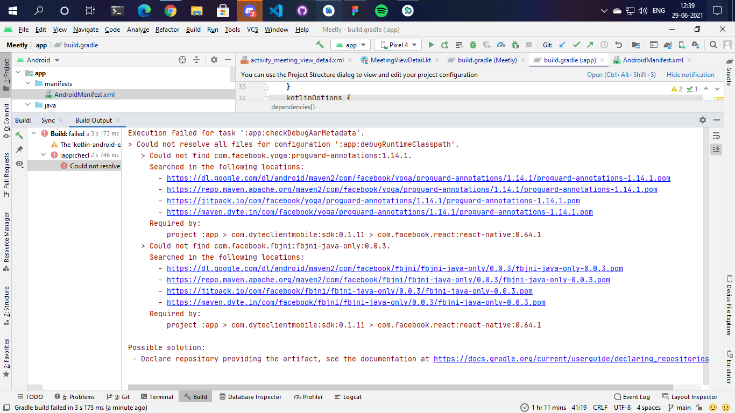Switch to the Sync tab in Build panel
The image size is (735, 413).
(x=48, y=120)
